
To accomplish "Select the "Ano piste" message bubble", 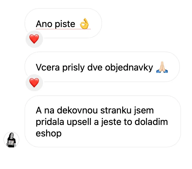I will (x=63, y=23).
